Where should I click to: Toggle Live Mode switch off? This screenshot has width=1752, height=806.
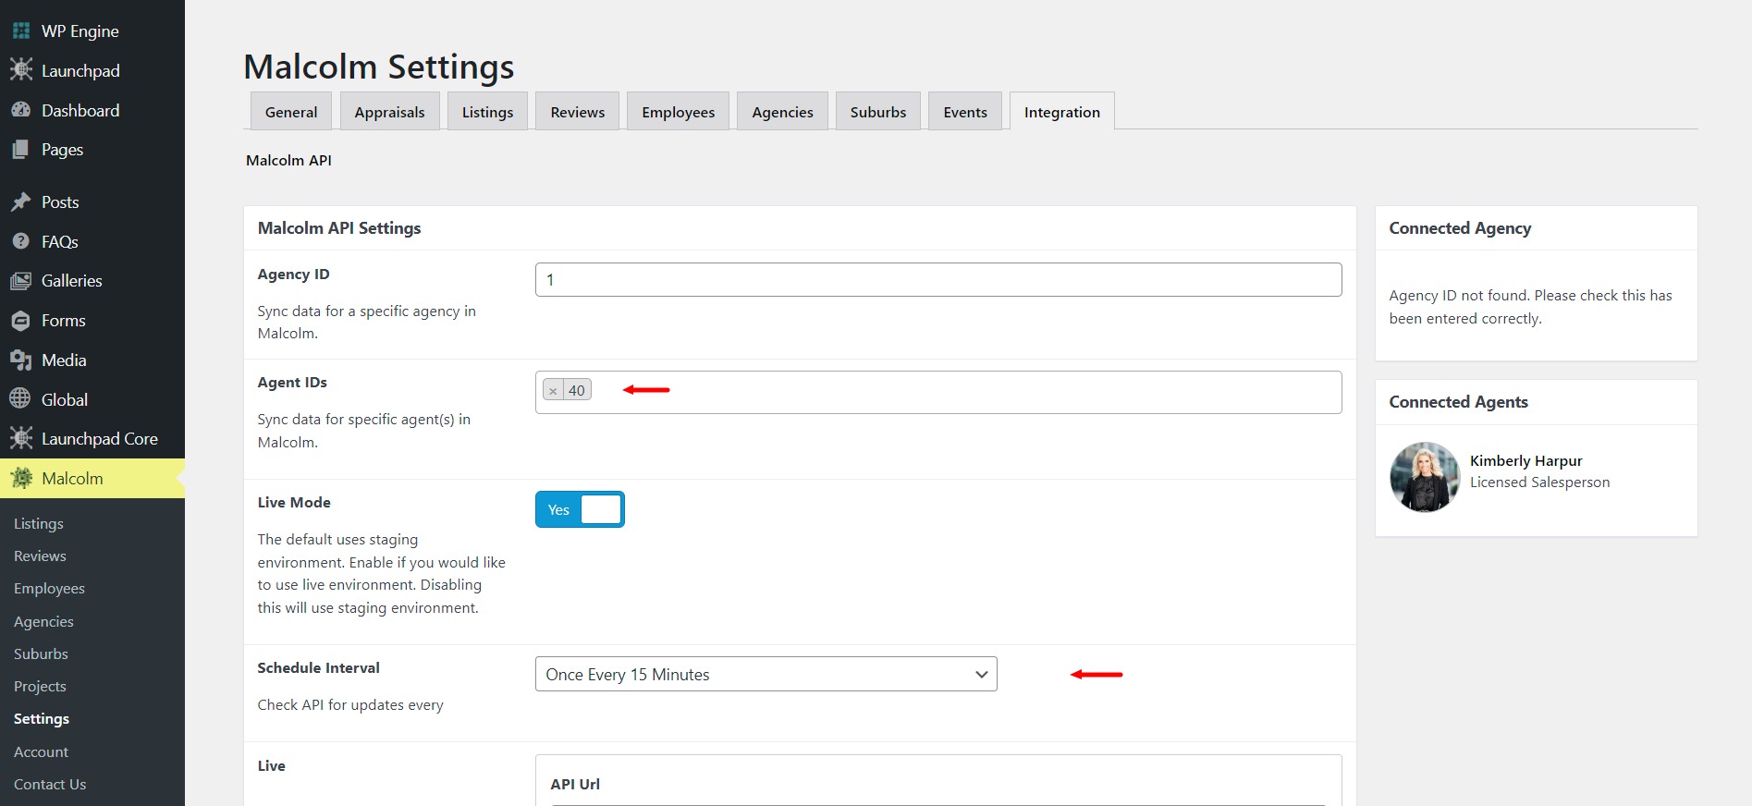pyautogui.click(x=580, y=509)
